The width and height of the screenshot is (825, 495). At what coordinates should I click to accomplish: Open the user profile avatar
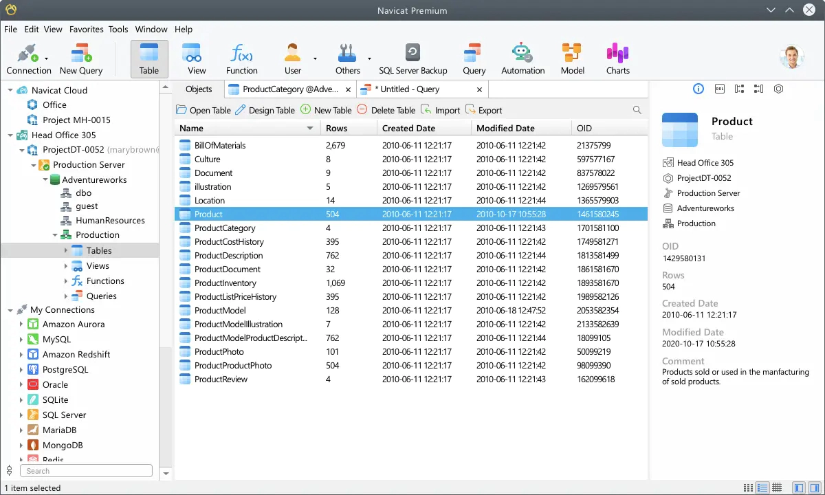791,57
